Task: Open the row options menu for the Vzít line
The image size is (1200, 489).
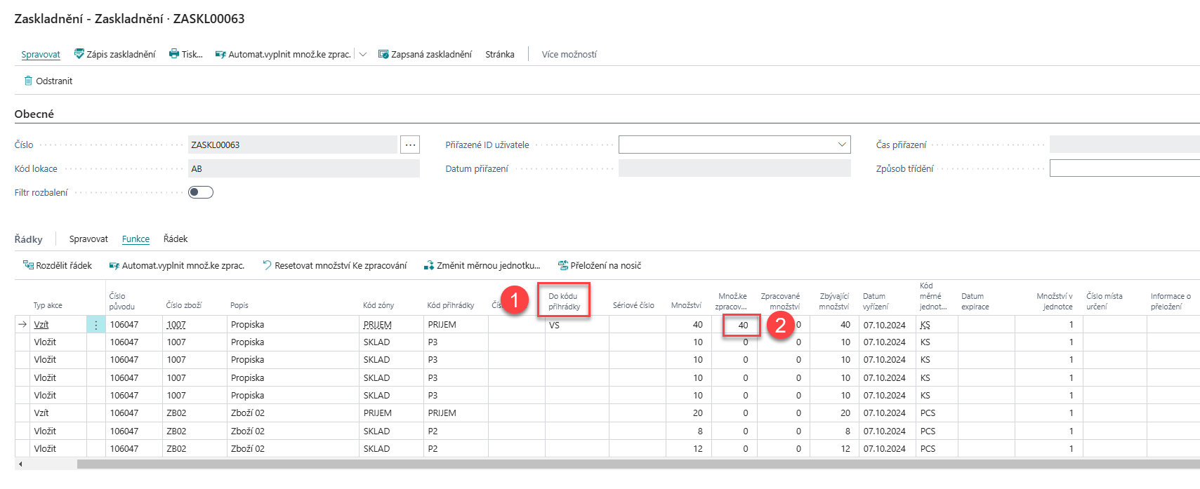Action: click(x=96, y=325)
